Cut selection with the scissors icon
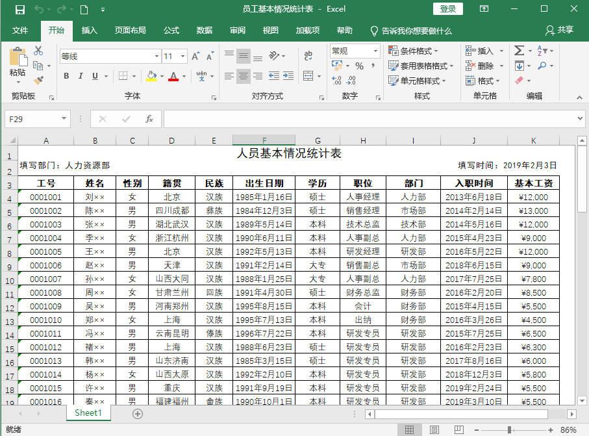Screen dimensions: 589x436 (x=38, y=51)
